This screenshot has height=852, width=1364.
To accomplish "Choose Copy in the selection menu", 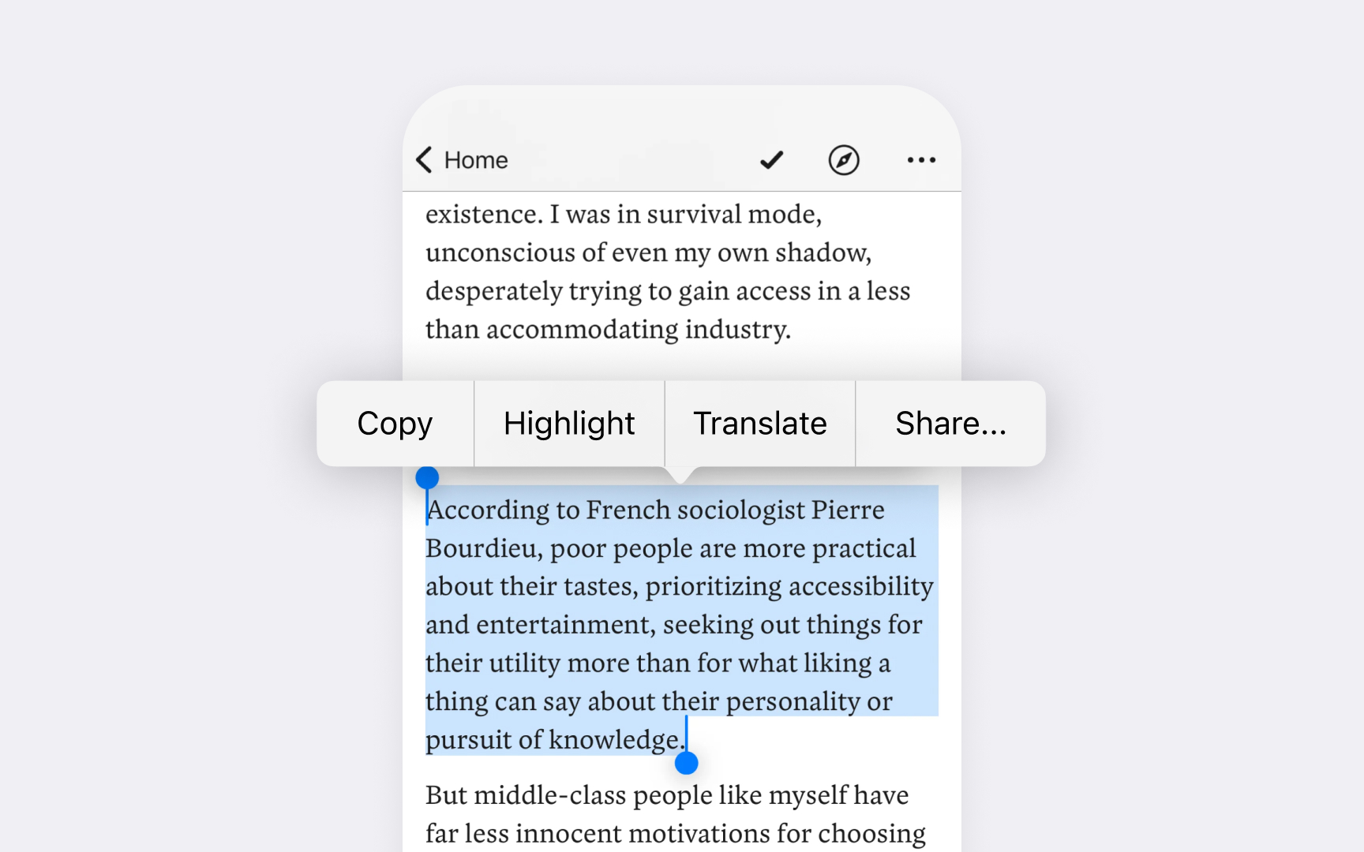I will (395, 424).
